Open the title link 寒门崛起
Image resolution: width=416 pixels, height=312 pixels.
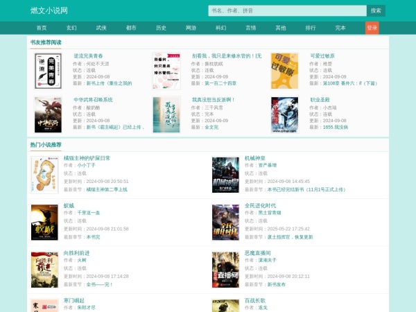tap(73, 301)
